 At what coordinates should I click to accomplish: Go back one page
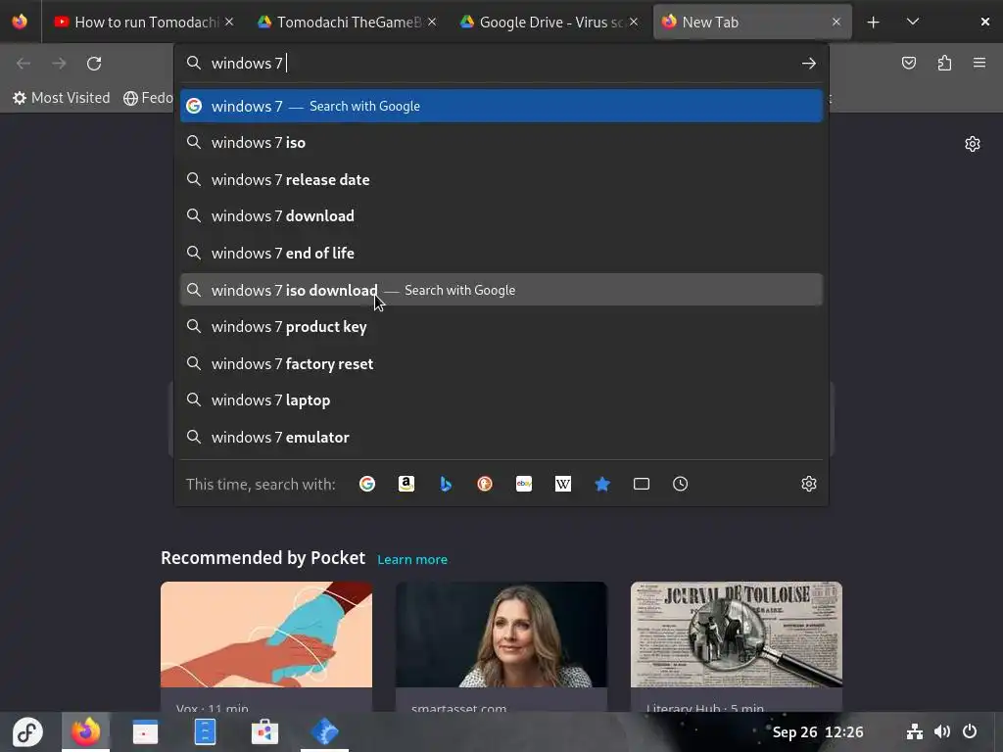[24, 64]
